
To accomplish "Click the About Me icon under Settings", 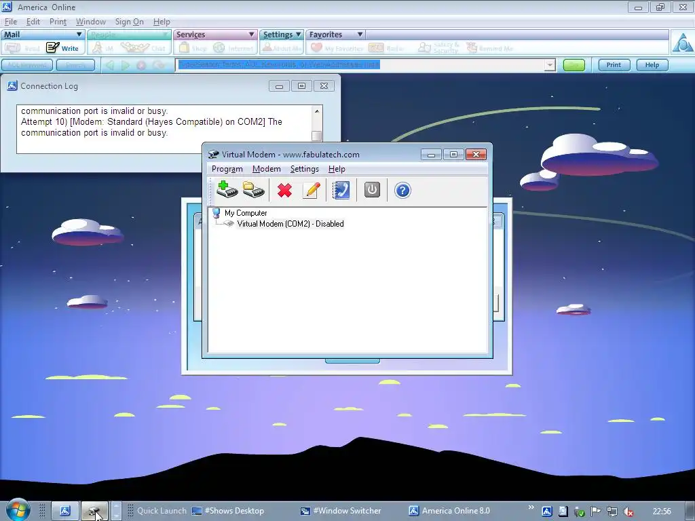I will pyautogui.click(x=282, y=48).
